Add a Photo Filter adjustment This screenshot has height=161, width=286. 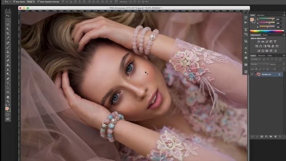click(269, 46)
